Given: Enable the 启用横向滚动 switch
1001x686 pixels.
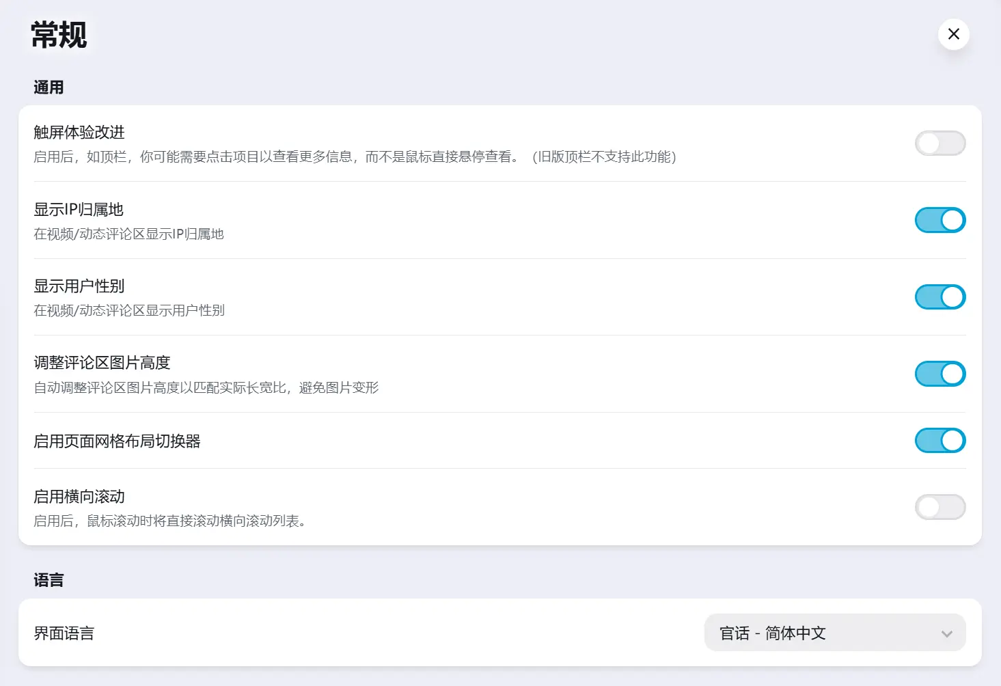Looking at the screenshot, I should [x=940, y=507].
